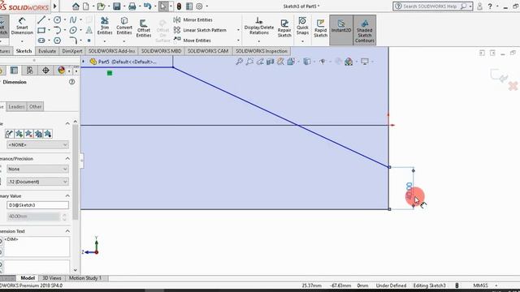520x292 pixels.
Task: Switch to the Model bottom tab
Action: pos(28,278)
